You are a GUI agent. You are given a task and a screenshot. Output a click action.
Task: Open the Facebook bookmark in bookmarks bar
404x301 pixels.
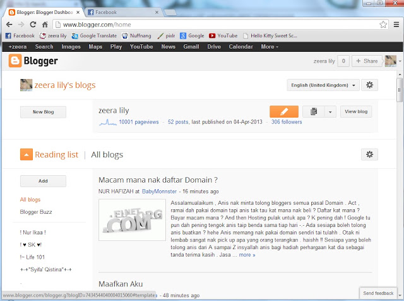pos(20,35)
